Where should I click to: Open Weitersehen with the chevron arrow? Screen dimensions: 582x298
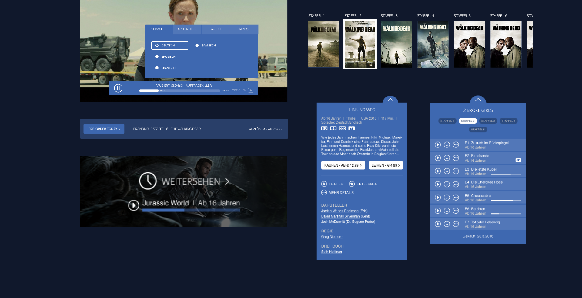(x=227, y=181)
